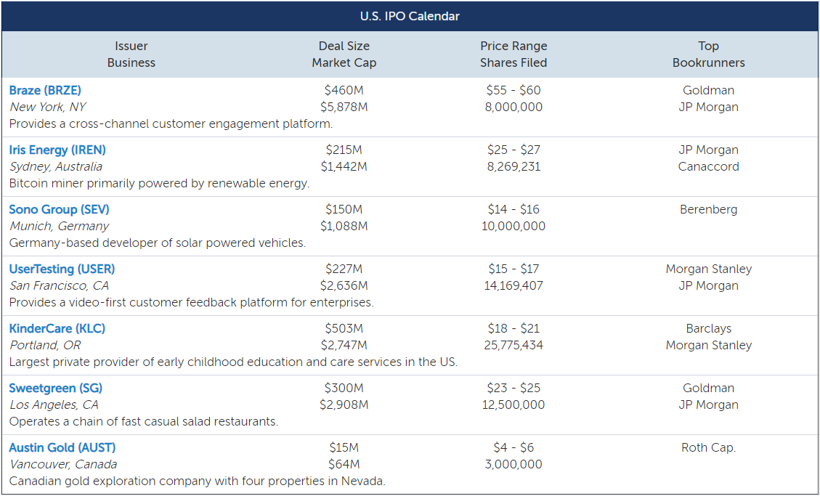Select the $15 - $17 price range
Screen dimensions: 820x496
point(513,269)
